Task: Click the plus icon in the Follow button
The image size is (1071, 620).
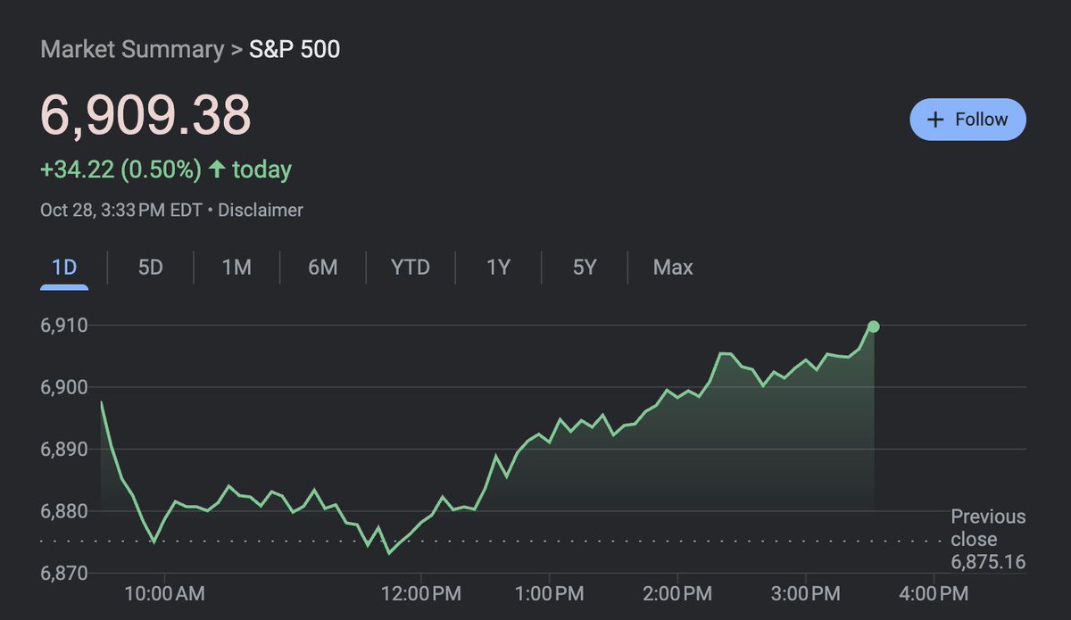Action: (935, 120)
